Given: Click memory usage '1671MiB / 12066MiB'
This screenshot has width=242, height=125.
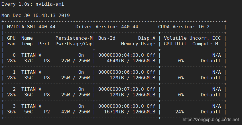Looking at the screenshot, I should 130,112.
